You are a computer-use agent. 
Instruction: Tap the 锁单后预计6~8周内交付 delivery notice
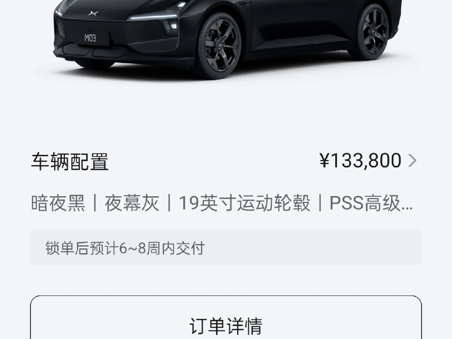coord(226,248)
